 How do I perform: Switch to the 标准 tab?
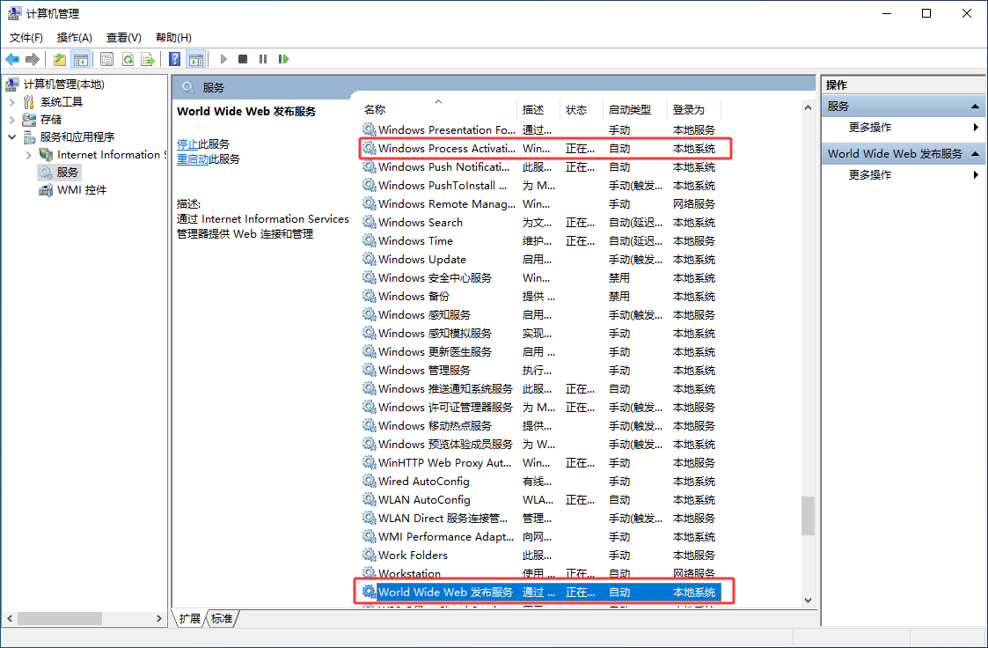tap(222, 618)
